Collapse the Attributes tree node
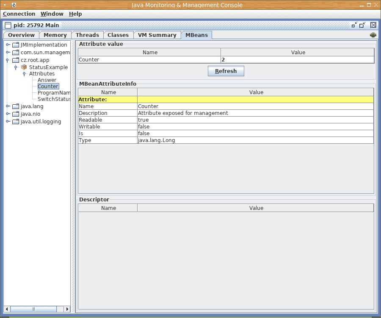The height and width of the screenshot is (318, 381). 24,74
